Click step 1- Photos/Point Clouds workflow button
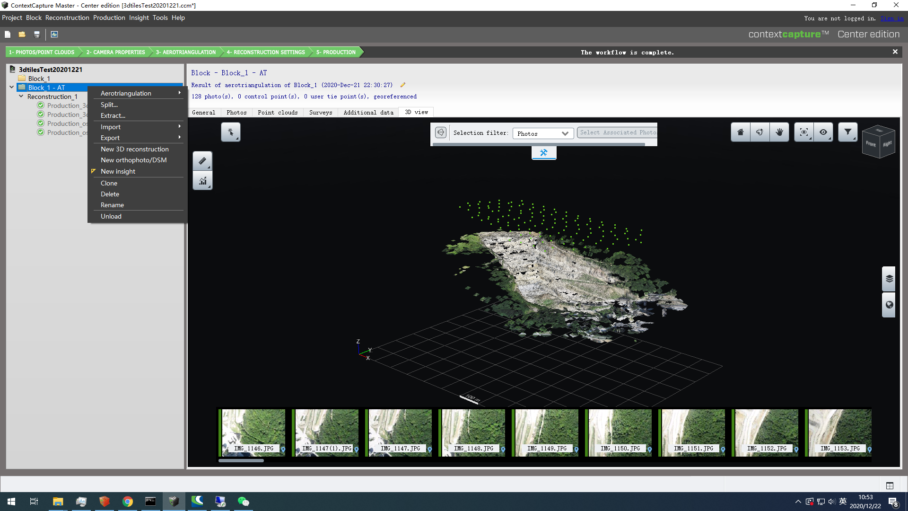This screenshot has height=511, width=908. [42, 52]
